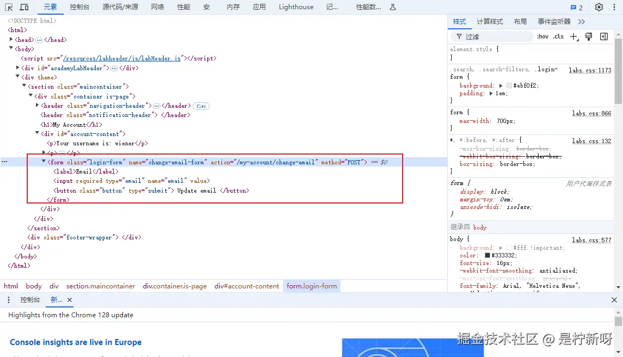
Task: Open the 布局 (Layout) side tab
Action: [x=520, y=22]
